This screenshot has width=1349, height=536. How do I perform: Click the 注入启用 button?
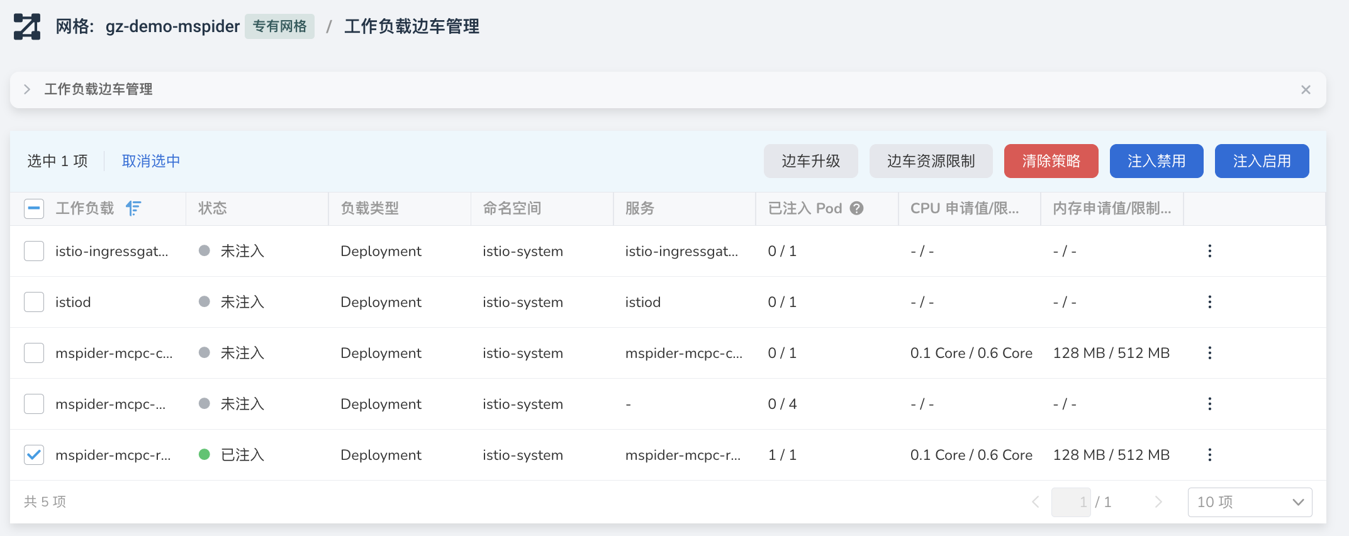(x=1262, y=161)
